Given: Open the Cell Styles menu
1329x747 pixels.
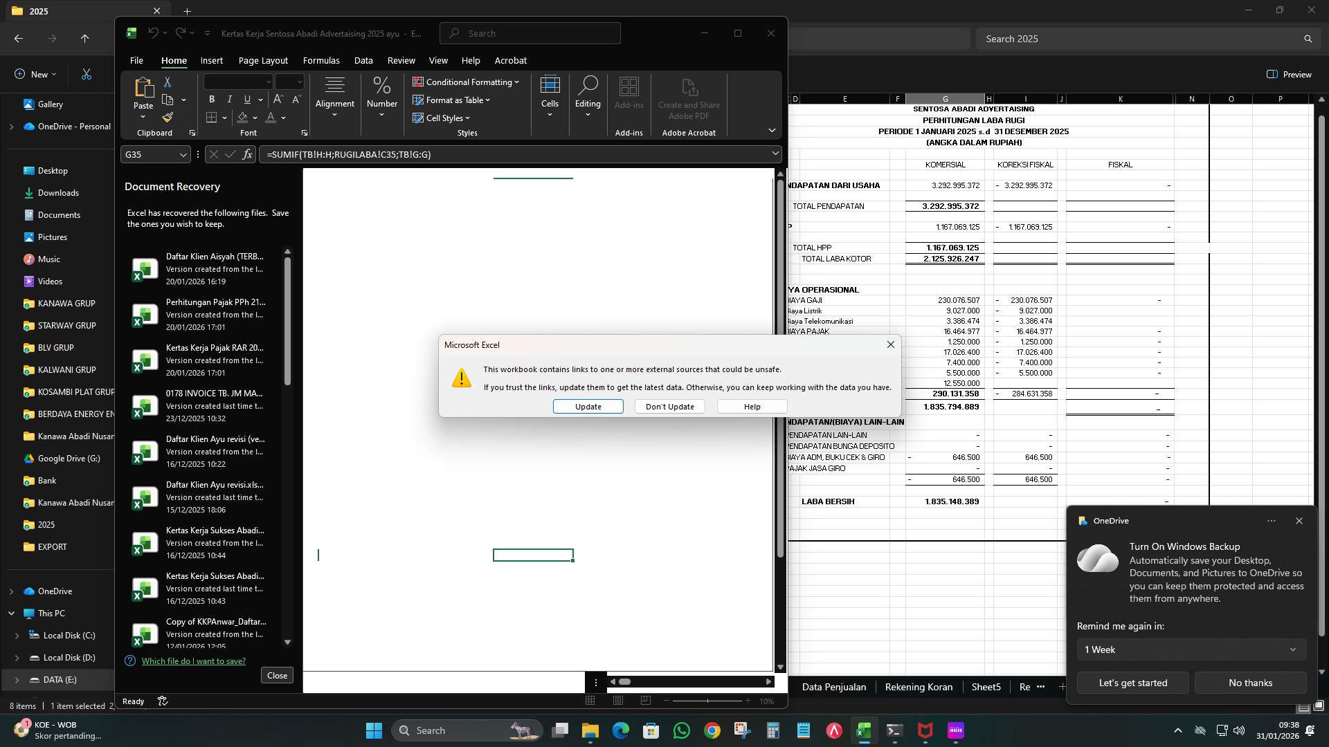Looking at the screenshot, I should coord(442,118).
